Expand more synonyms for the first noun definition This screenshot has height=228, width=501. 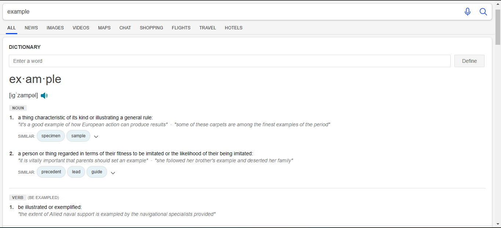tap(96, 136)
